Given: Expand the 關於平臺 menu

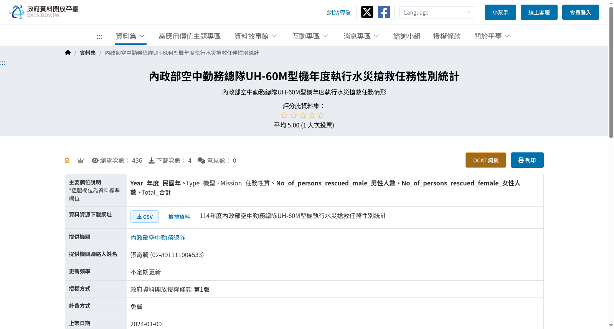Looking at the screenshot, I should [492, 36].
